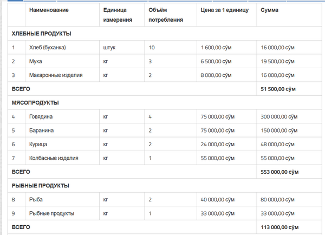Select the МЯСОПРОДУКТЫ section heading
The width and height of the screenshot is (325, 235).
(35, 103)
